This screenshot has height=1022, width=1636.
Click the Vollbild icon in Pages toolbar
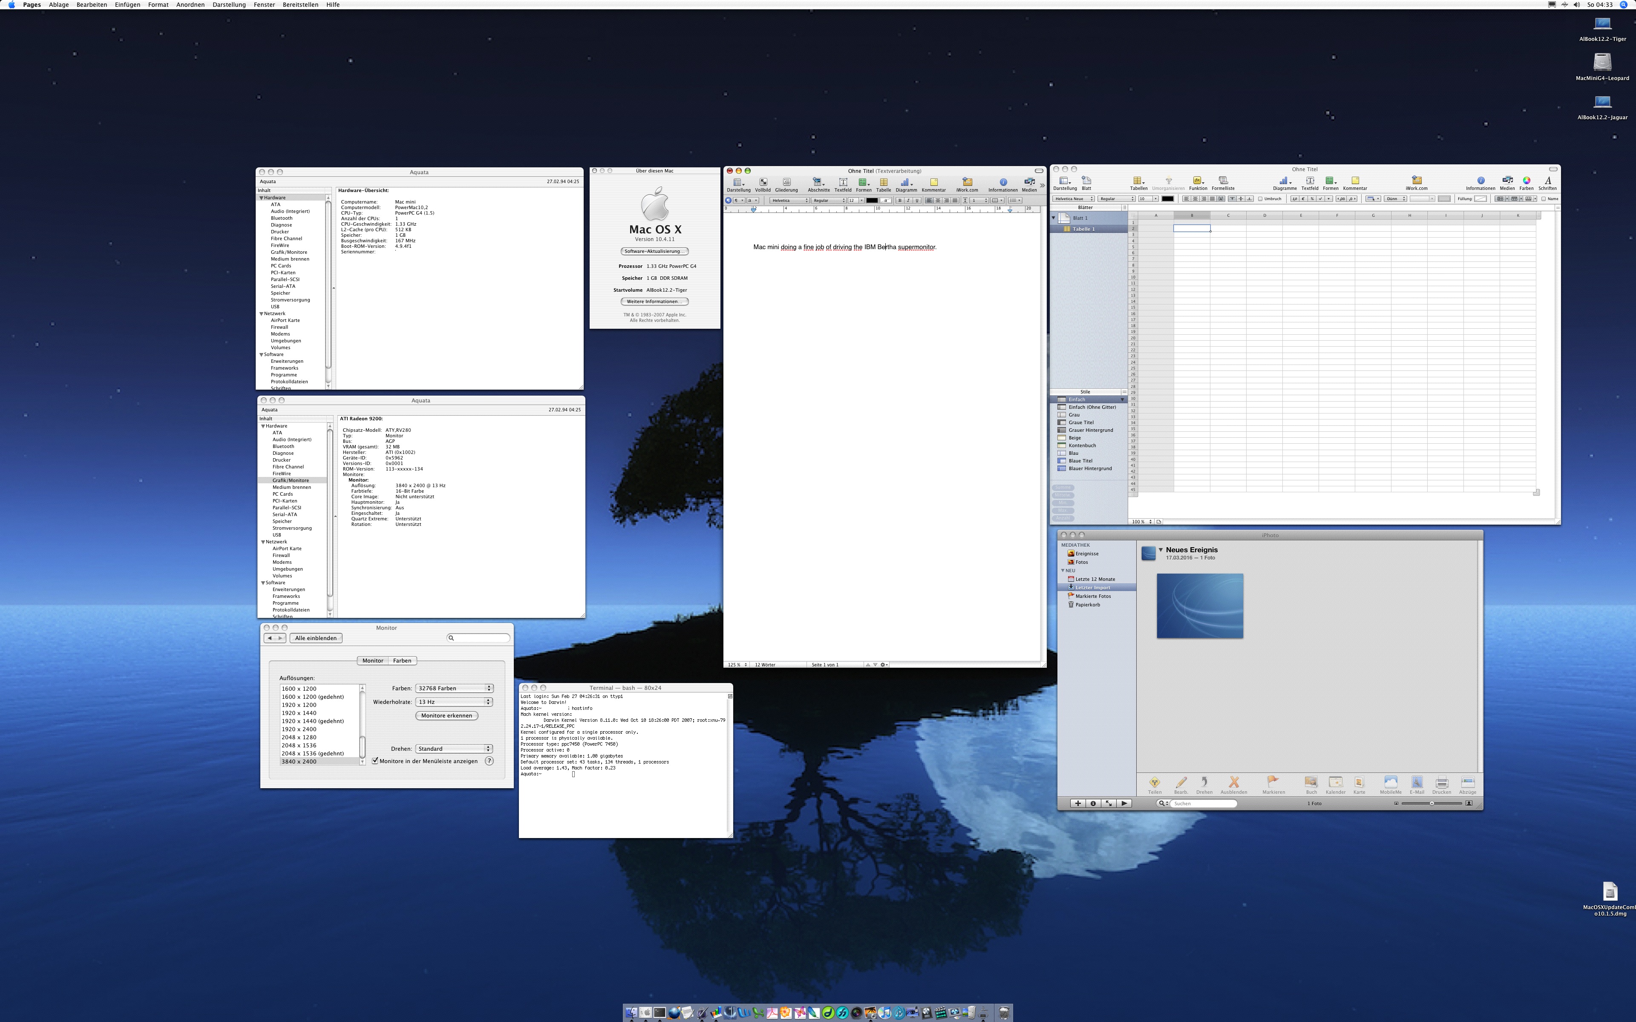click(763, 183)
